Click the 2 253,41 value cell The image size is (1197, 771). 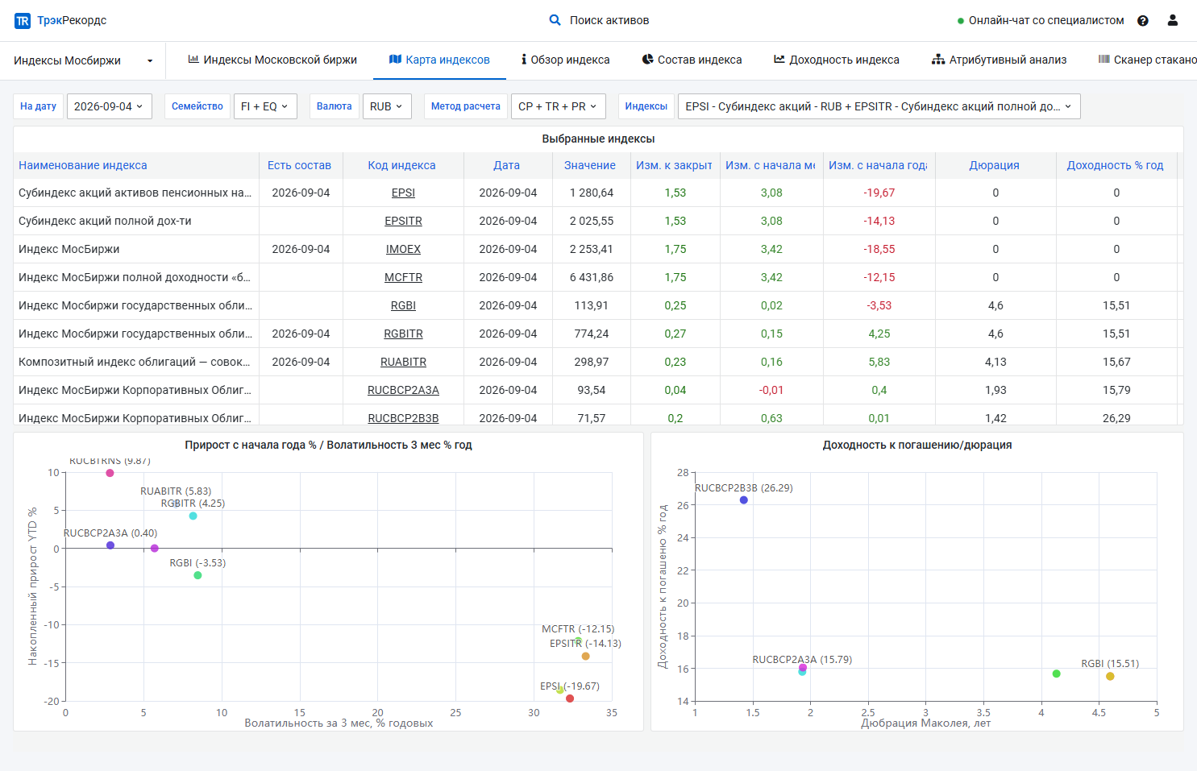point(591,249)
